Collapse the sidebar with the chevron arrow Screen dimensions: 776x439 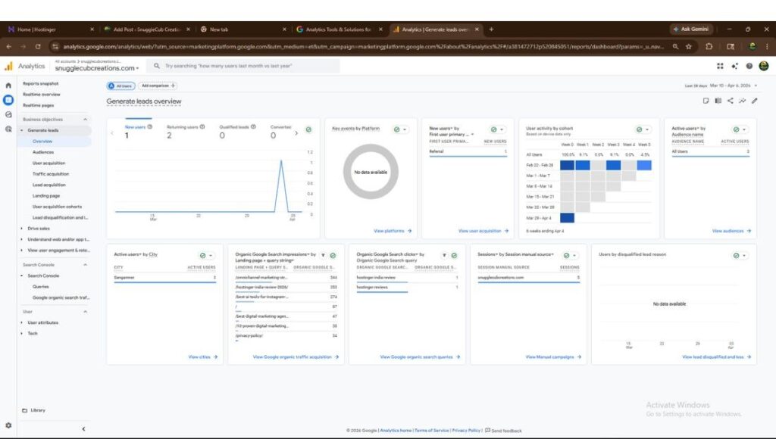click(x=82, y=428)
